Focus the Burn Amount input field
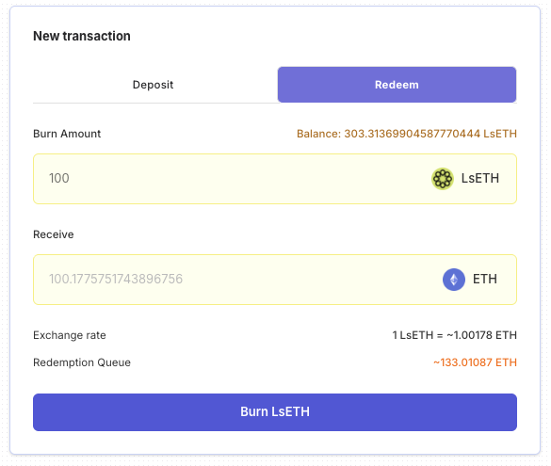Image resolution: width=551 pixels, height=466 pixels. (275, 179)
